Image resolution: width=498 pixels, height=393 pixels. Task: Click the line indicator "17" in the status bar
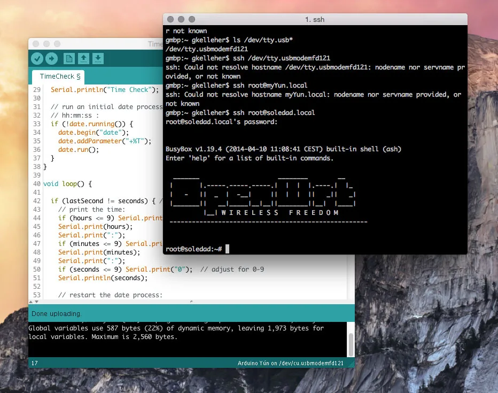coord(34,363)
